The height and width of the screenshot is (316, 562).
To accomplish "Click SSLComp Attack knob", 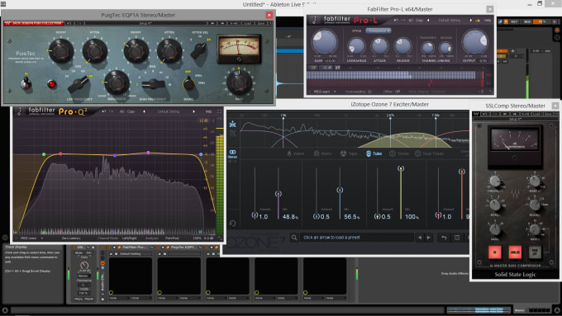I will tap(495, 205).
